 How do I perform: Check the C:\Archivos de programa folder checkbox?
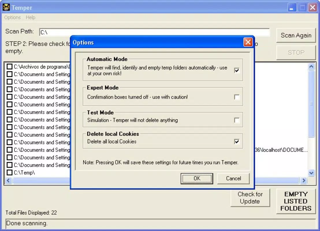click(10, 67)
